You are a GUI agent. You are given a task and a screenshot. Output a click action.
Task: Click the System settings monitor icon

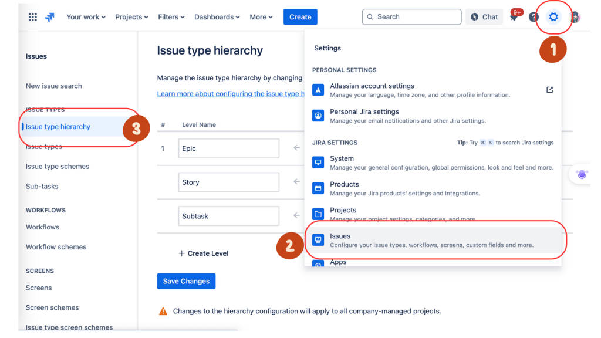318,162
